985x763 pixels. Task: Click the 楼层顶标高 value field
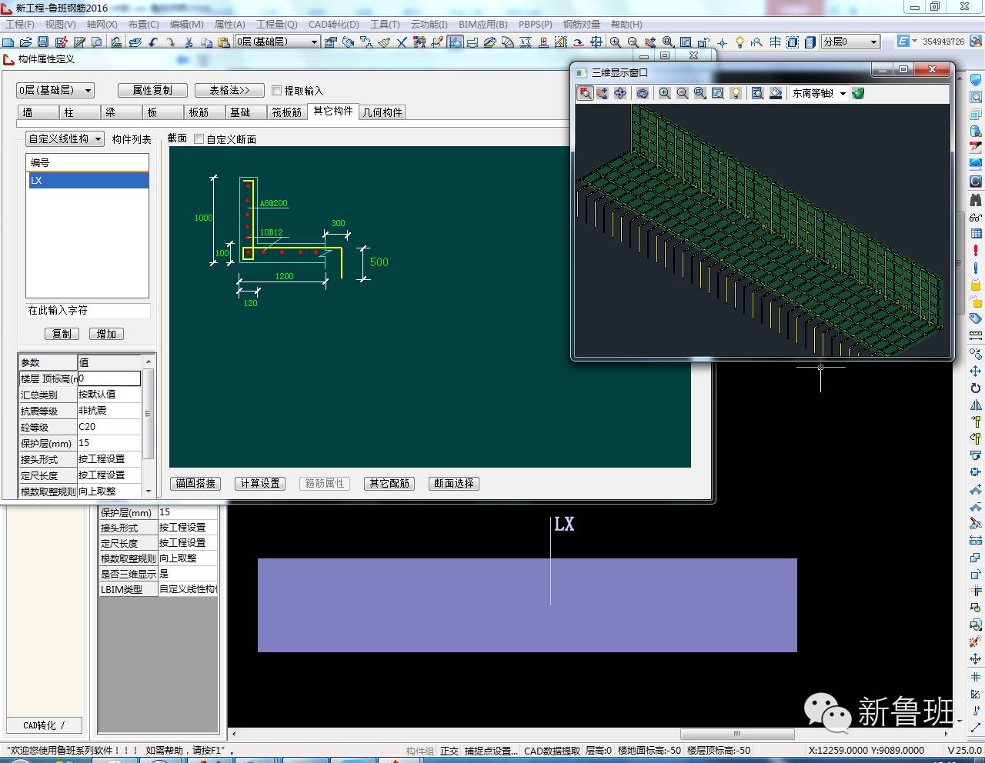(x=109, y=378)
